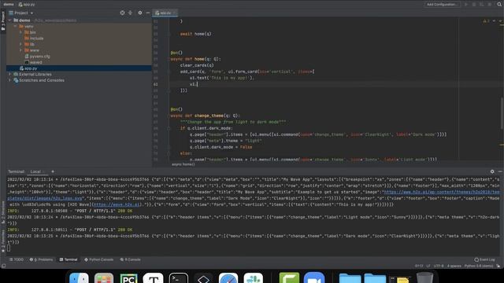Open the Add Configuration dropdown
The width and height of the screenshot is (504, 283).
[442, 4]
